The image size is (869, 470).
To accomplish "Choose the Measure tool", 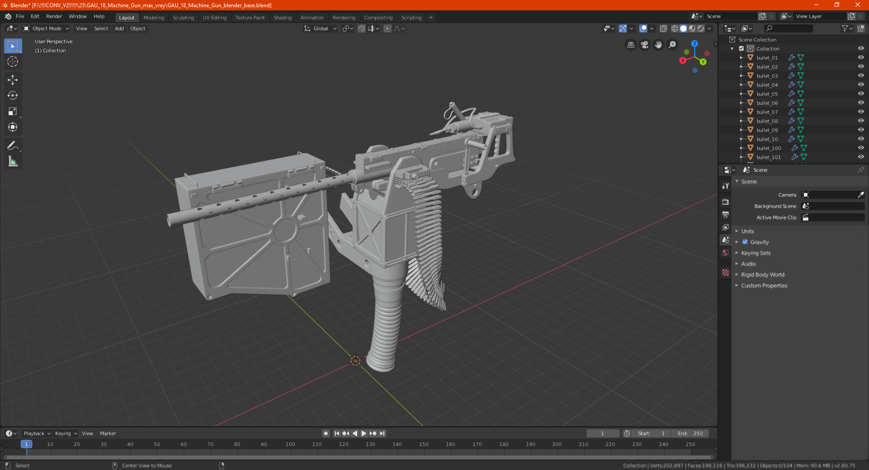I will tap(13, 161).
